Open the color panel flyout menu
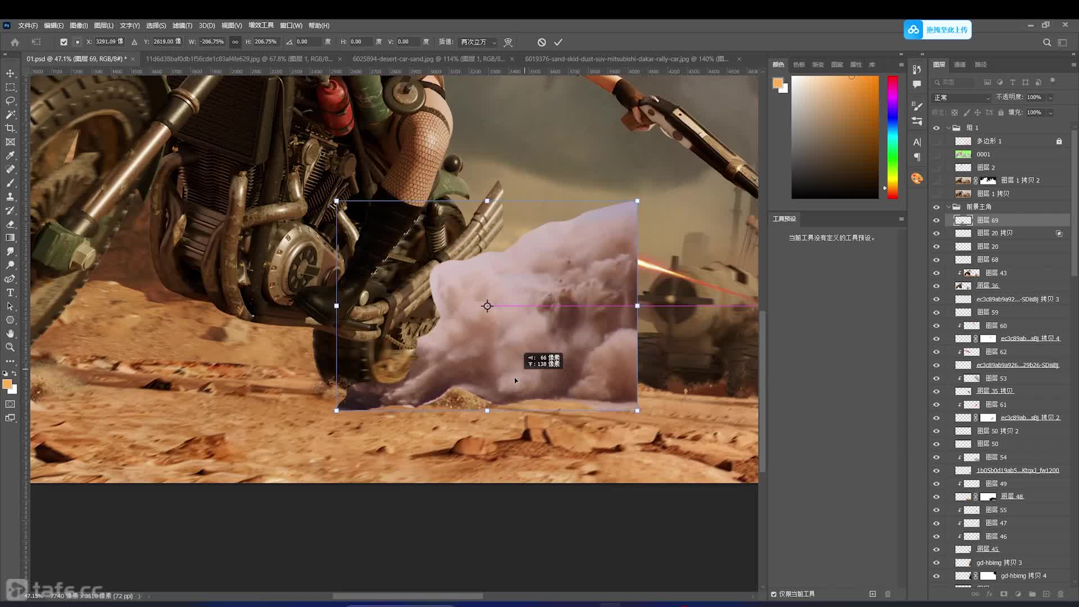The image size is (1079, 607). pos(901,65)
